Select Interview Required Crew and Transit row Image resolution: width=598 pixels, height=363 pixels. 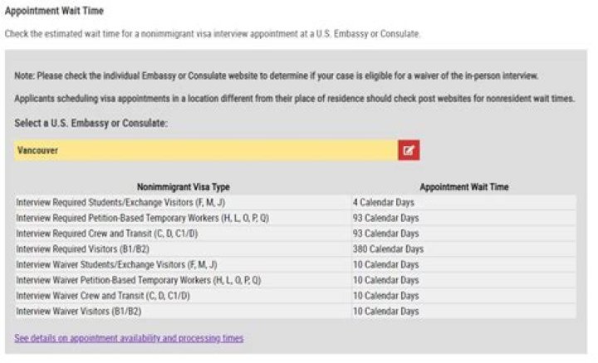(296, 233)
